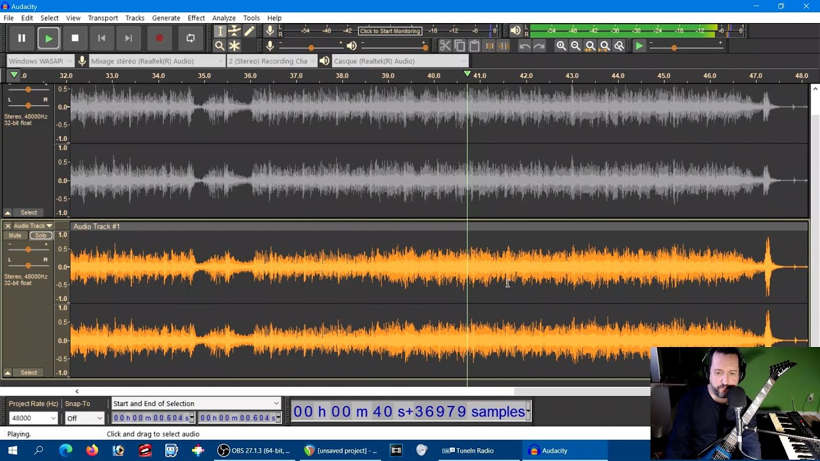The height and width of the screenshot is (461, 820).
Task: Close Audio Track with its X button
Action: click(x=8, y=226)
